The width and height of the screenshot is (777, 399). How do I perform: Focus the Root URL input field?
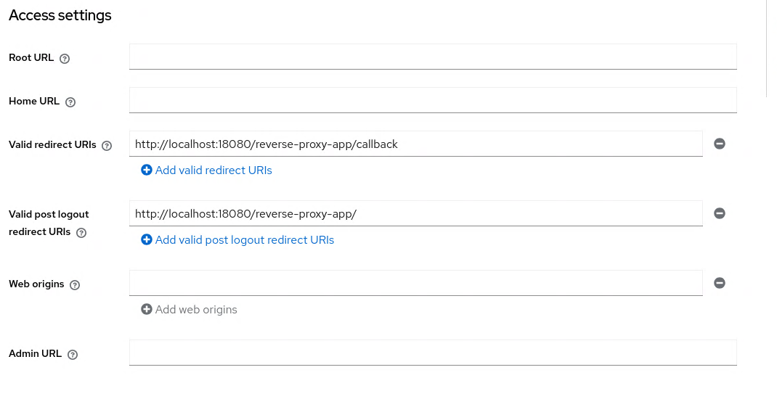pyautogui.click(x=433, y=57)
